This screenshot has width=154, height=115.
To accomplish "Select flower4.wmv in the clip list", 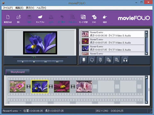I will pyautogui.click(x=113, y=48).
